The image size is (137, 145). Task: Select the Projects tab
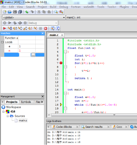[12, 102]
